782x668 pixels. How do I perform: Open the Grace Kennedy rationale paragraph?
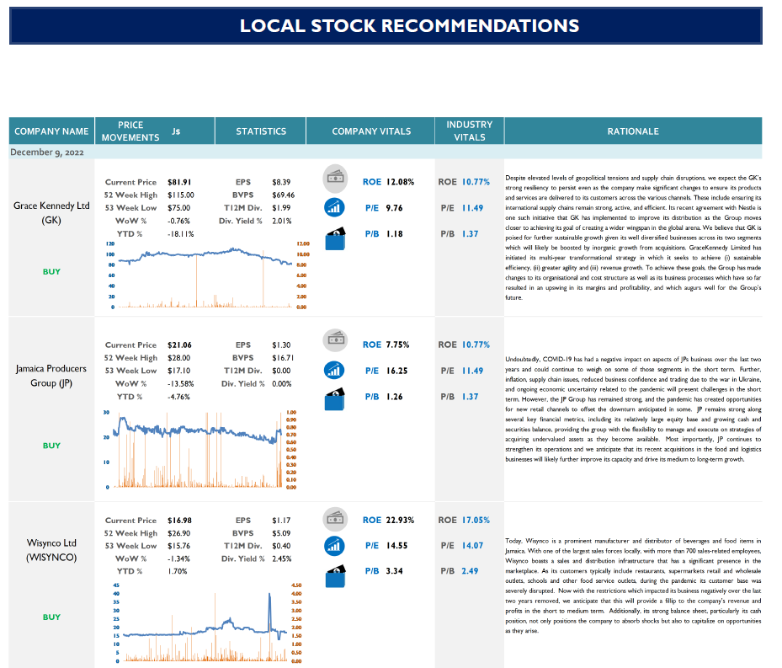[x=633, y=238]
